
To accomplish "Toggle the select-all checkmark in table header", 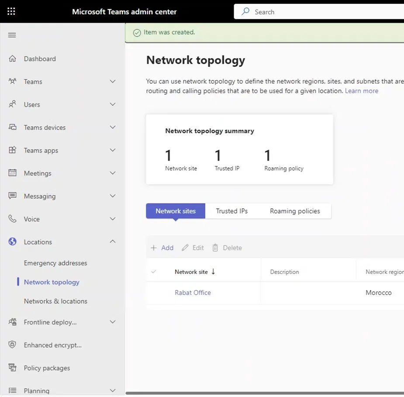I will click(x=154, y=272).
